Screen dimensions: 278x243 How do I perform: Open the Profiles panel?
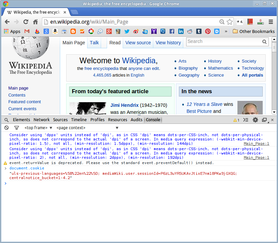click(97, 120)
